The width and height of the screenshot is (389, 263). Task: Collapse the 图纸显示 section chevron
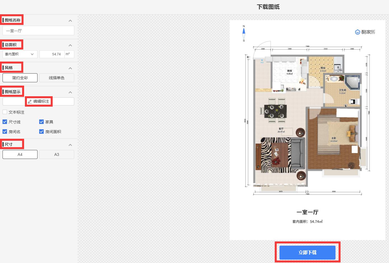click(70, 92)
